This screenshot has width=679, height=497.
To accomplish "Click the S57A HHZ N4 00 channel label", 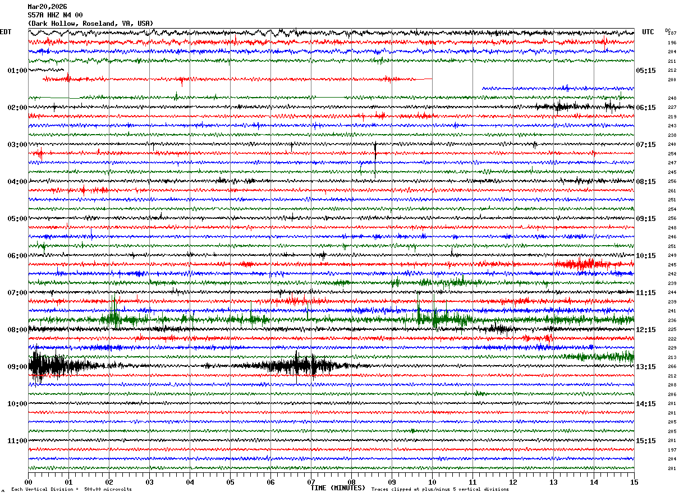I will point(55,15).
